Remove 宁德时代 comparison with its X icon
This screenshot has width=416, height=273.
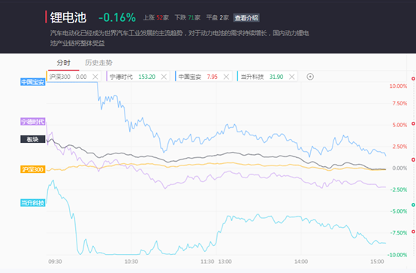pyautogui.click(x=164, y=77)
